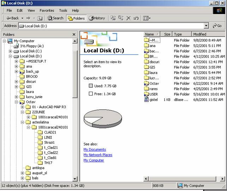Click the Copy To toolbar icon

(121, 18)
